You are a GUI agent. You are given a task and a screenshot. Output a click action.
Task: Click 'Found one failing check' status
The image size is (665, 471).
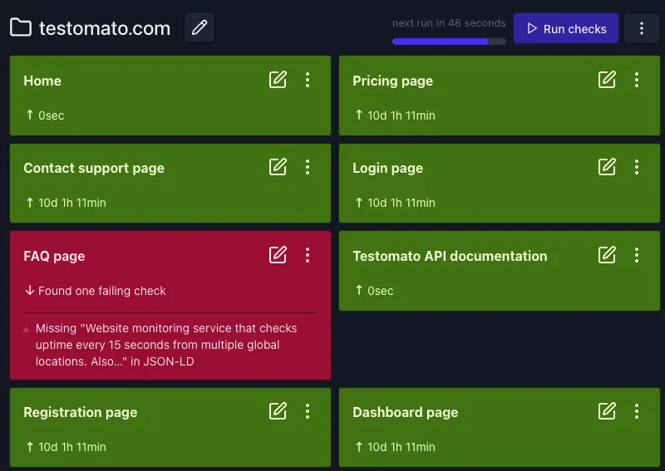click(101, 291)
